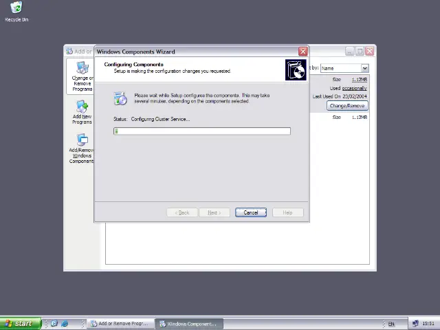Select Add/Remove Windows Components sidebar icon
This screenshot has width=440, height=330.
[81, 148]
